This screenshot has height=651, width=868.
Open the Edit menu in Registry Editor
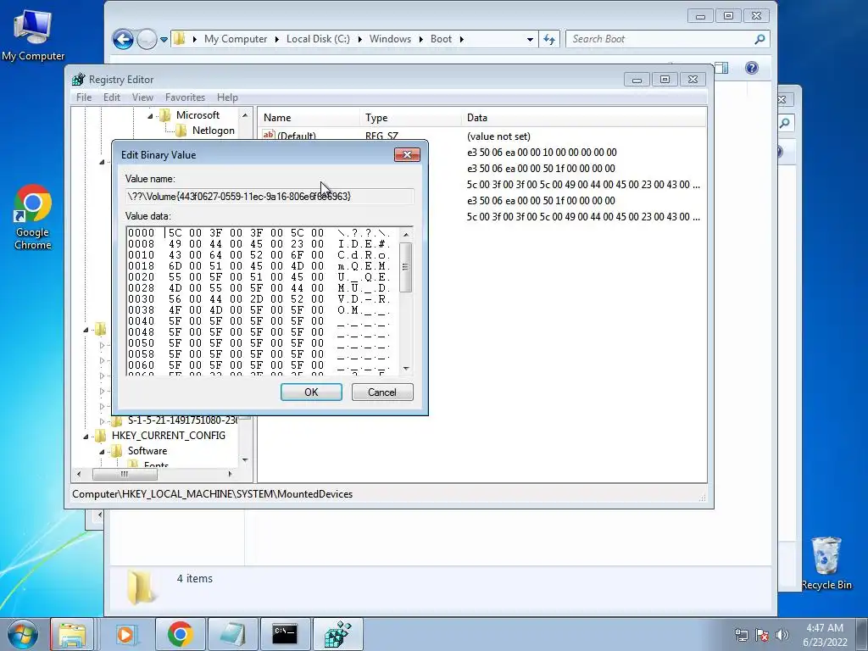112,97
